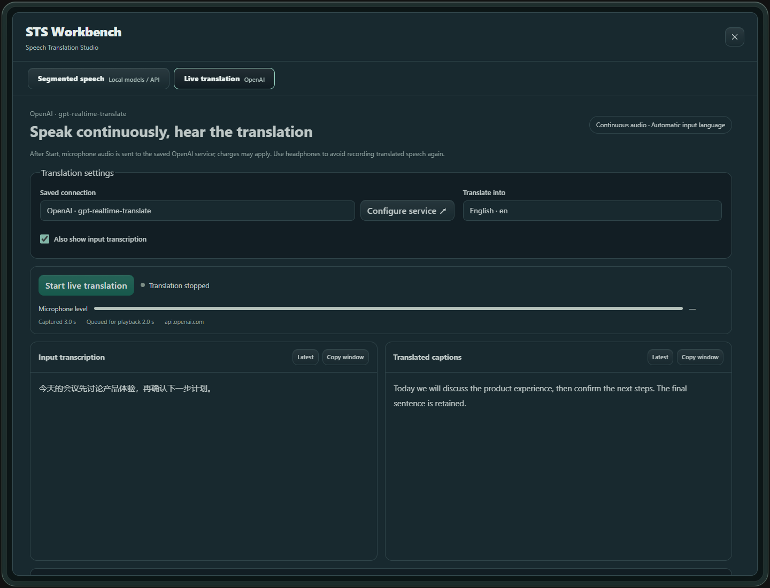Viewport: 770px width, 588px height.
Task: Click Latest in Input transcription panel
Action: [305, 357]
